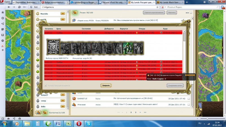The width and height of the screenshot is (226, 127).
Task: Open mailbox icon beside Контактов counter
Action: pos(45,113)
